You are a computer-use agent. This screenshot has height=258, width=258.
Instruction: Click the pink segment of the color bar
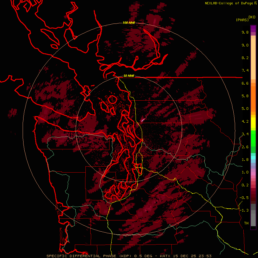click(x=253, y=174)
